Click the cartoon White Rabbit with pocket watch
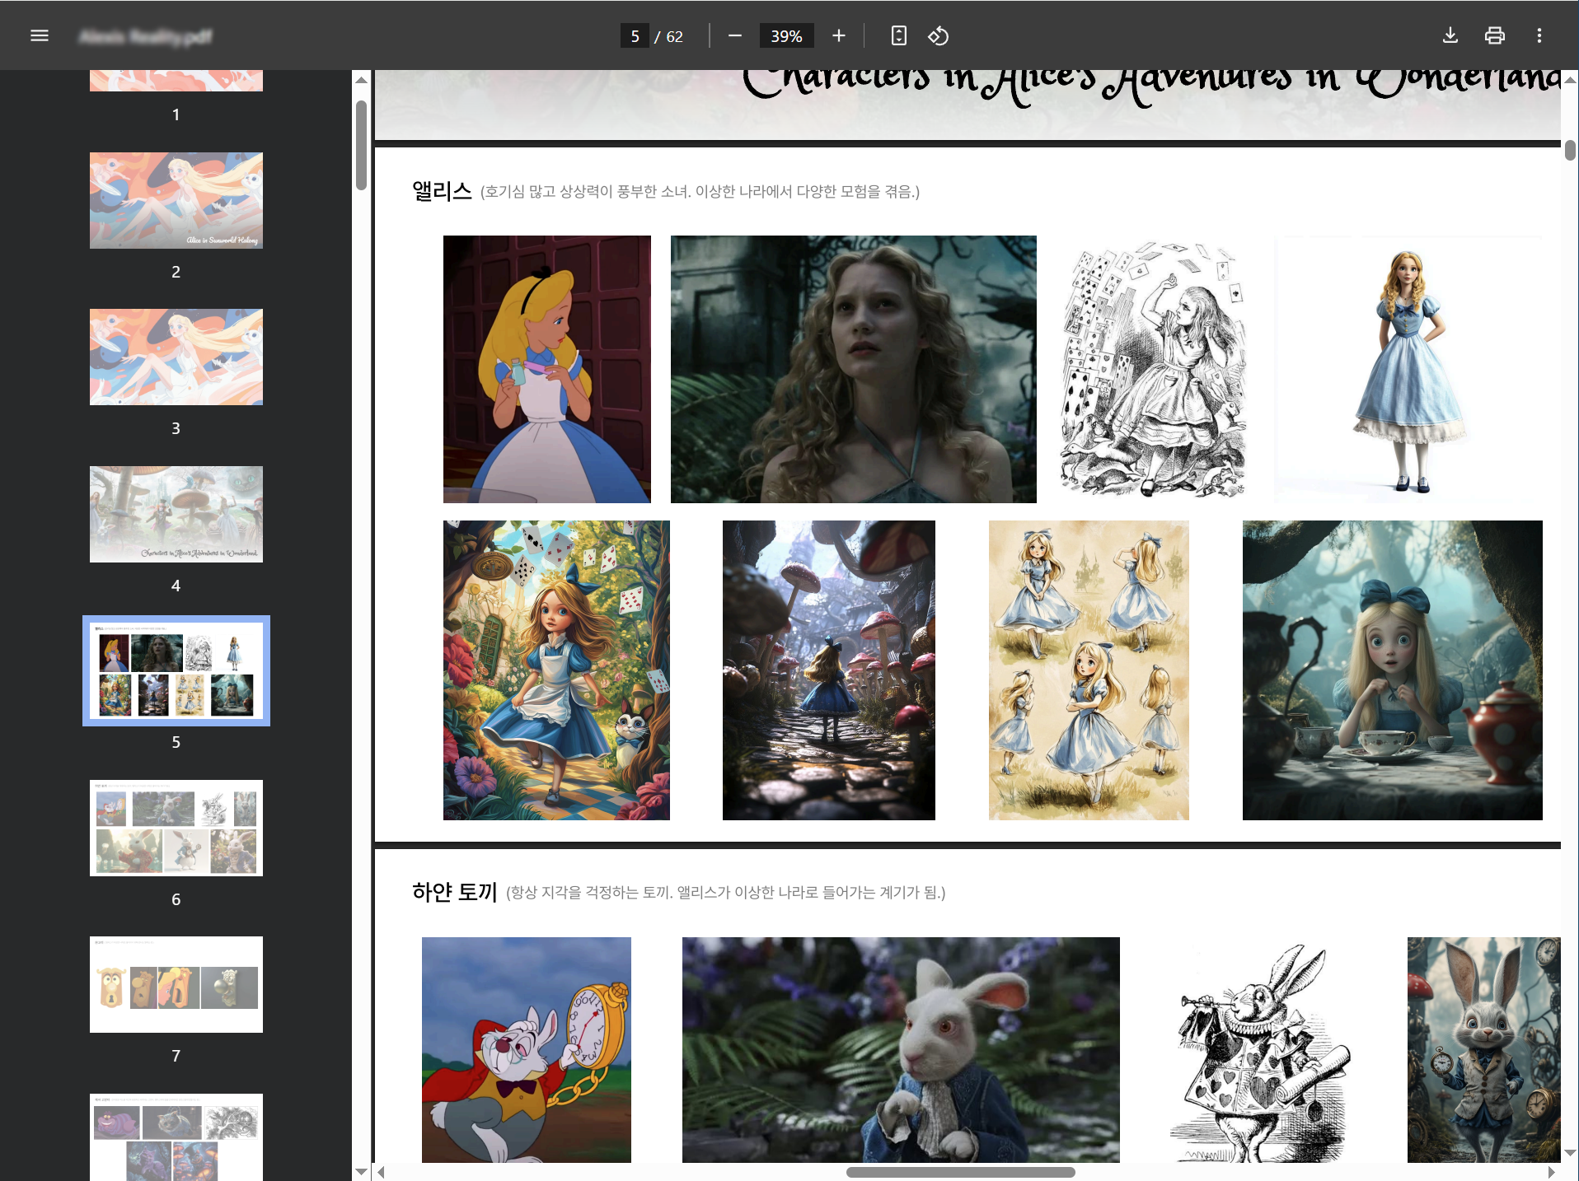 [527, 1050]
